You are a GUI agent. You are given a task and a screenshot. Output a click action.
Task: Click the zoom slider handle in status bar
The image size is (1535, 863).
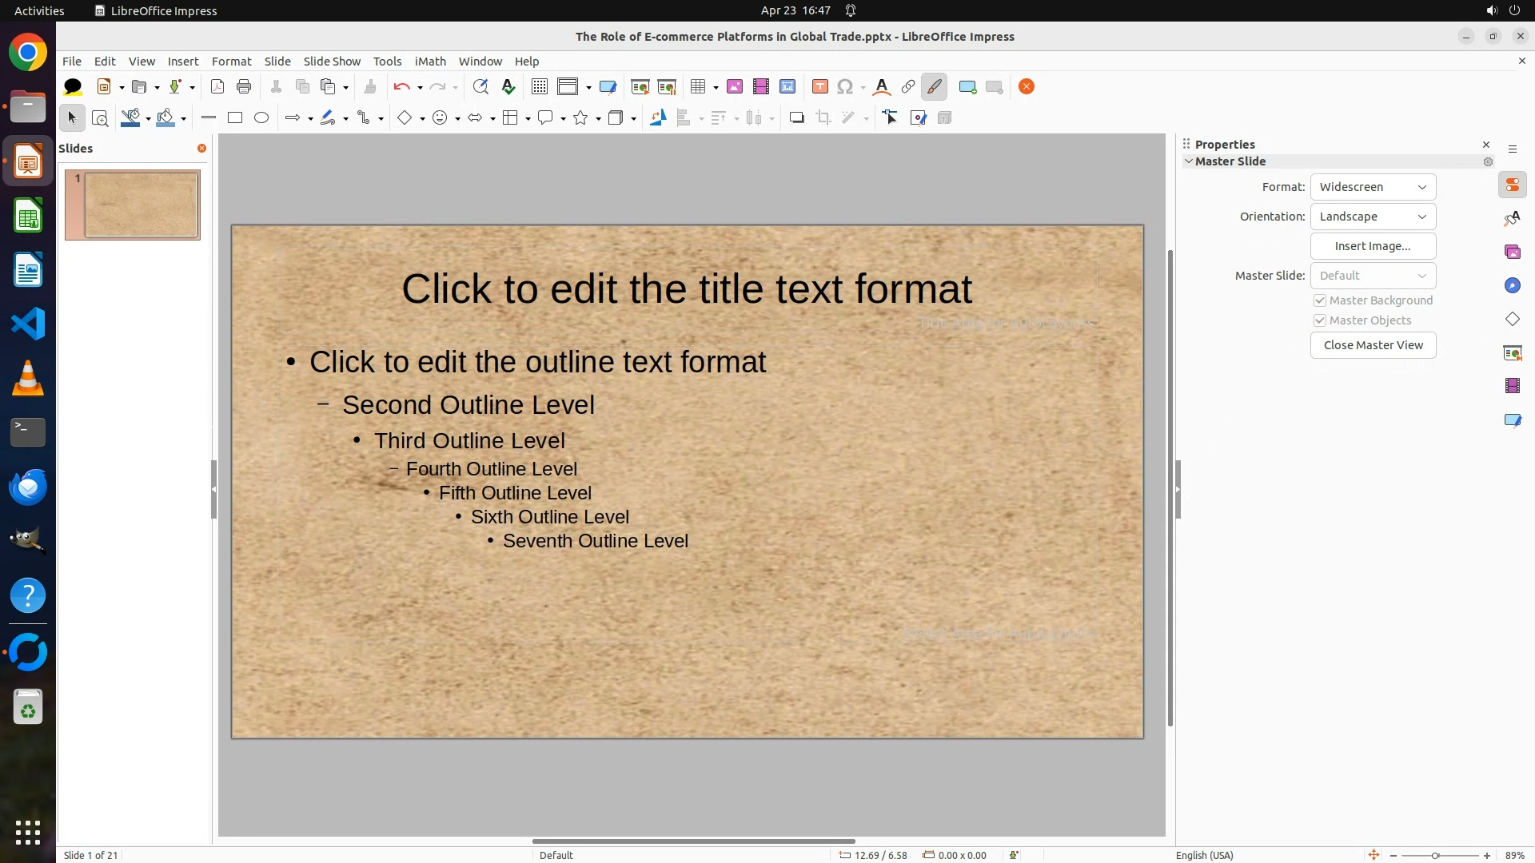(1435, 855)
